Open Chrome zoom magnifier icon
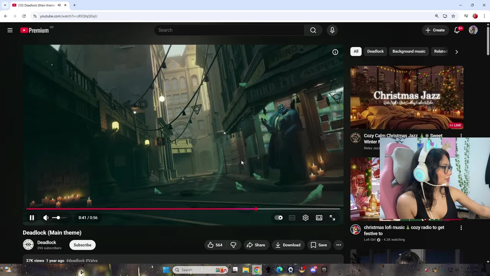Screen dimensions: 490x276 [x=437, y=16]
